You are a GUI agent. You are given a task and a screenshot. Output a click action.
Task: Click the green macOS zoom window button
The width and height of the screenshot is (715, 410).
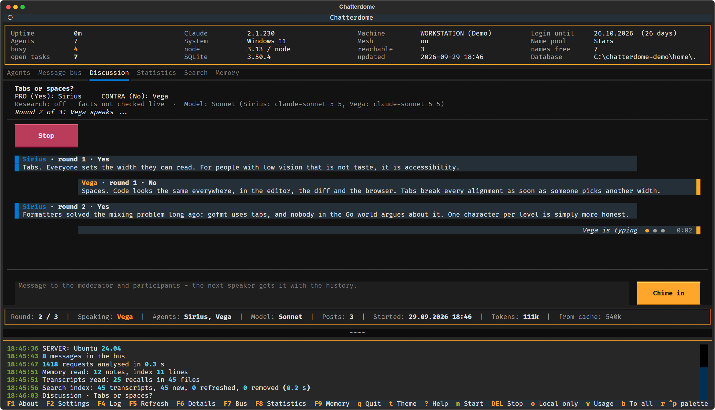(23, 7)
